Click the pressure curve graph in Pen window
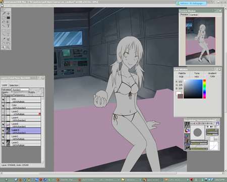 (214, 146)
